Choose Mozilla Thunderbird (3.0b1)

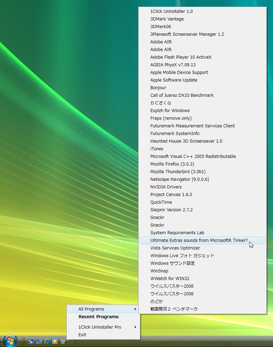(x=202, y=172)
